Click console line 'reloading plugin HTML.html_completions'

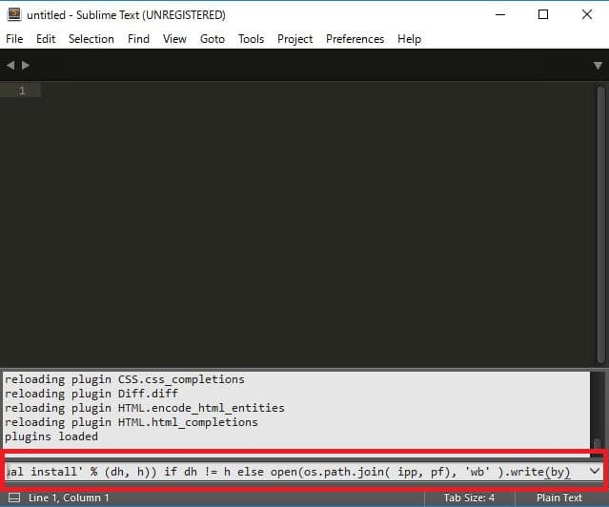(x=132, y=422)
